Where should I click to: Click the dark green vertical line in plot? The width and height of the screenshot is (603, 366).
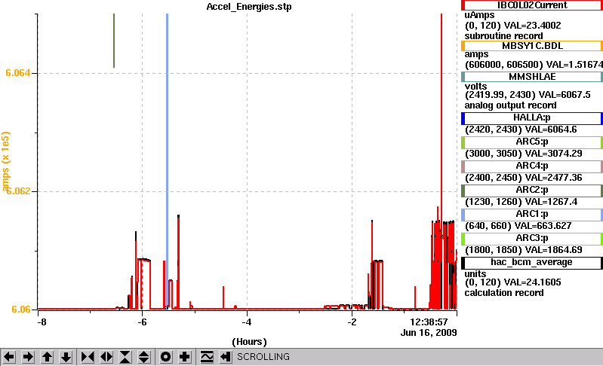[114, 41]
